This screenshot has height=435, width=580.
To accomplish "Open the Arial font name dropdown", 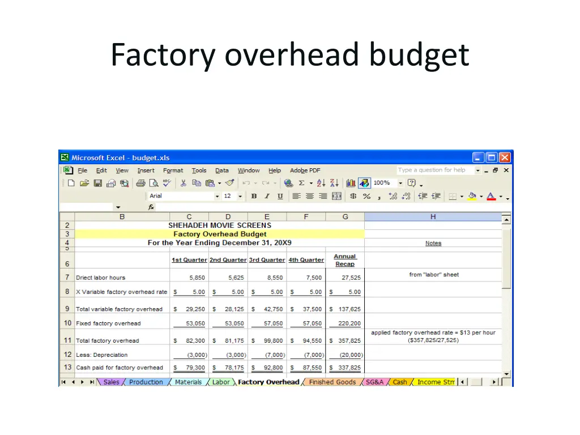I will pyautogui.click(x=217, y=197).
